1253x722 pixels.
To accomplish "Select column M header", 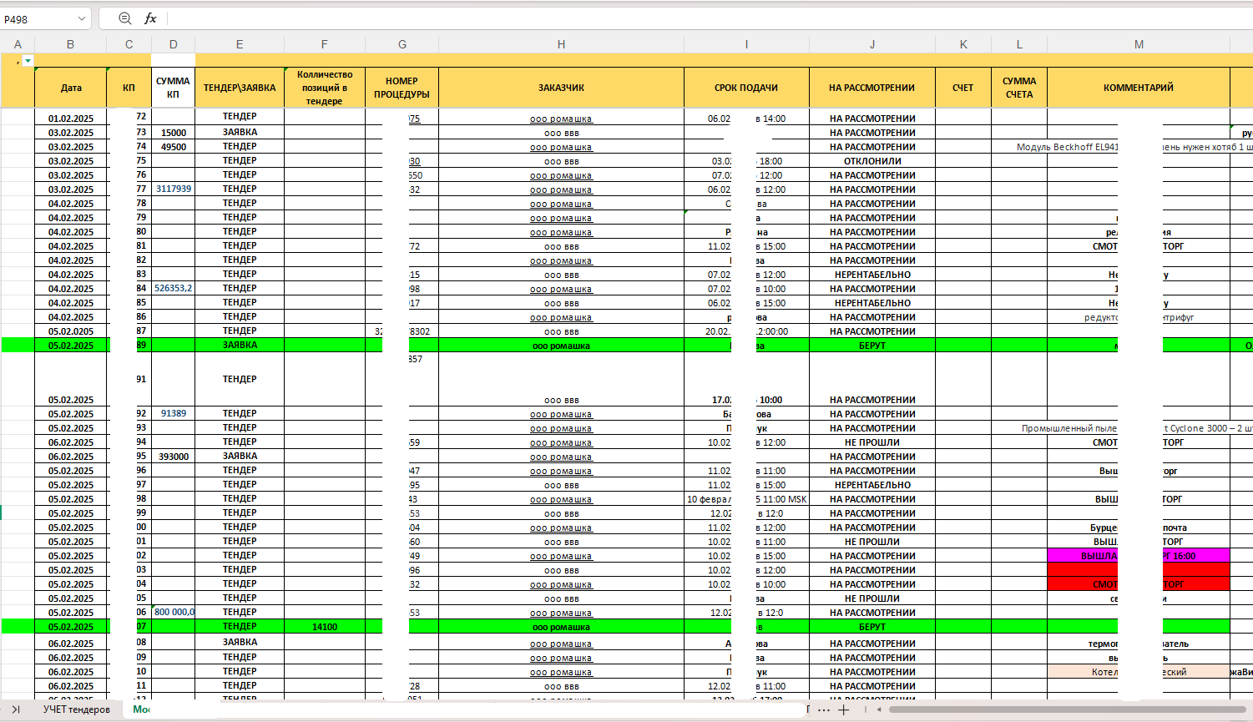I will (1139, 44).
